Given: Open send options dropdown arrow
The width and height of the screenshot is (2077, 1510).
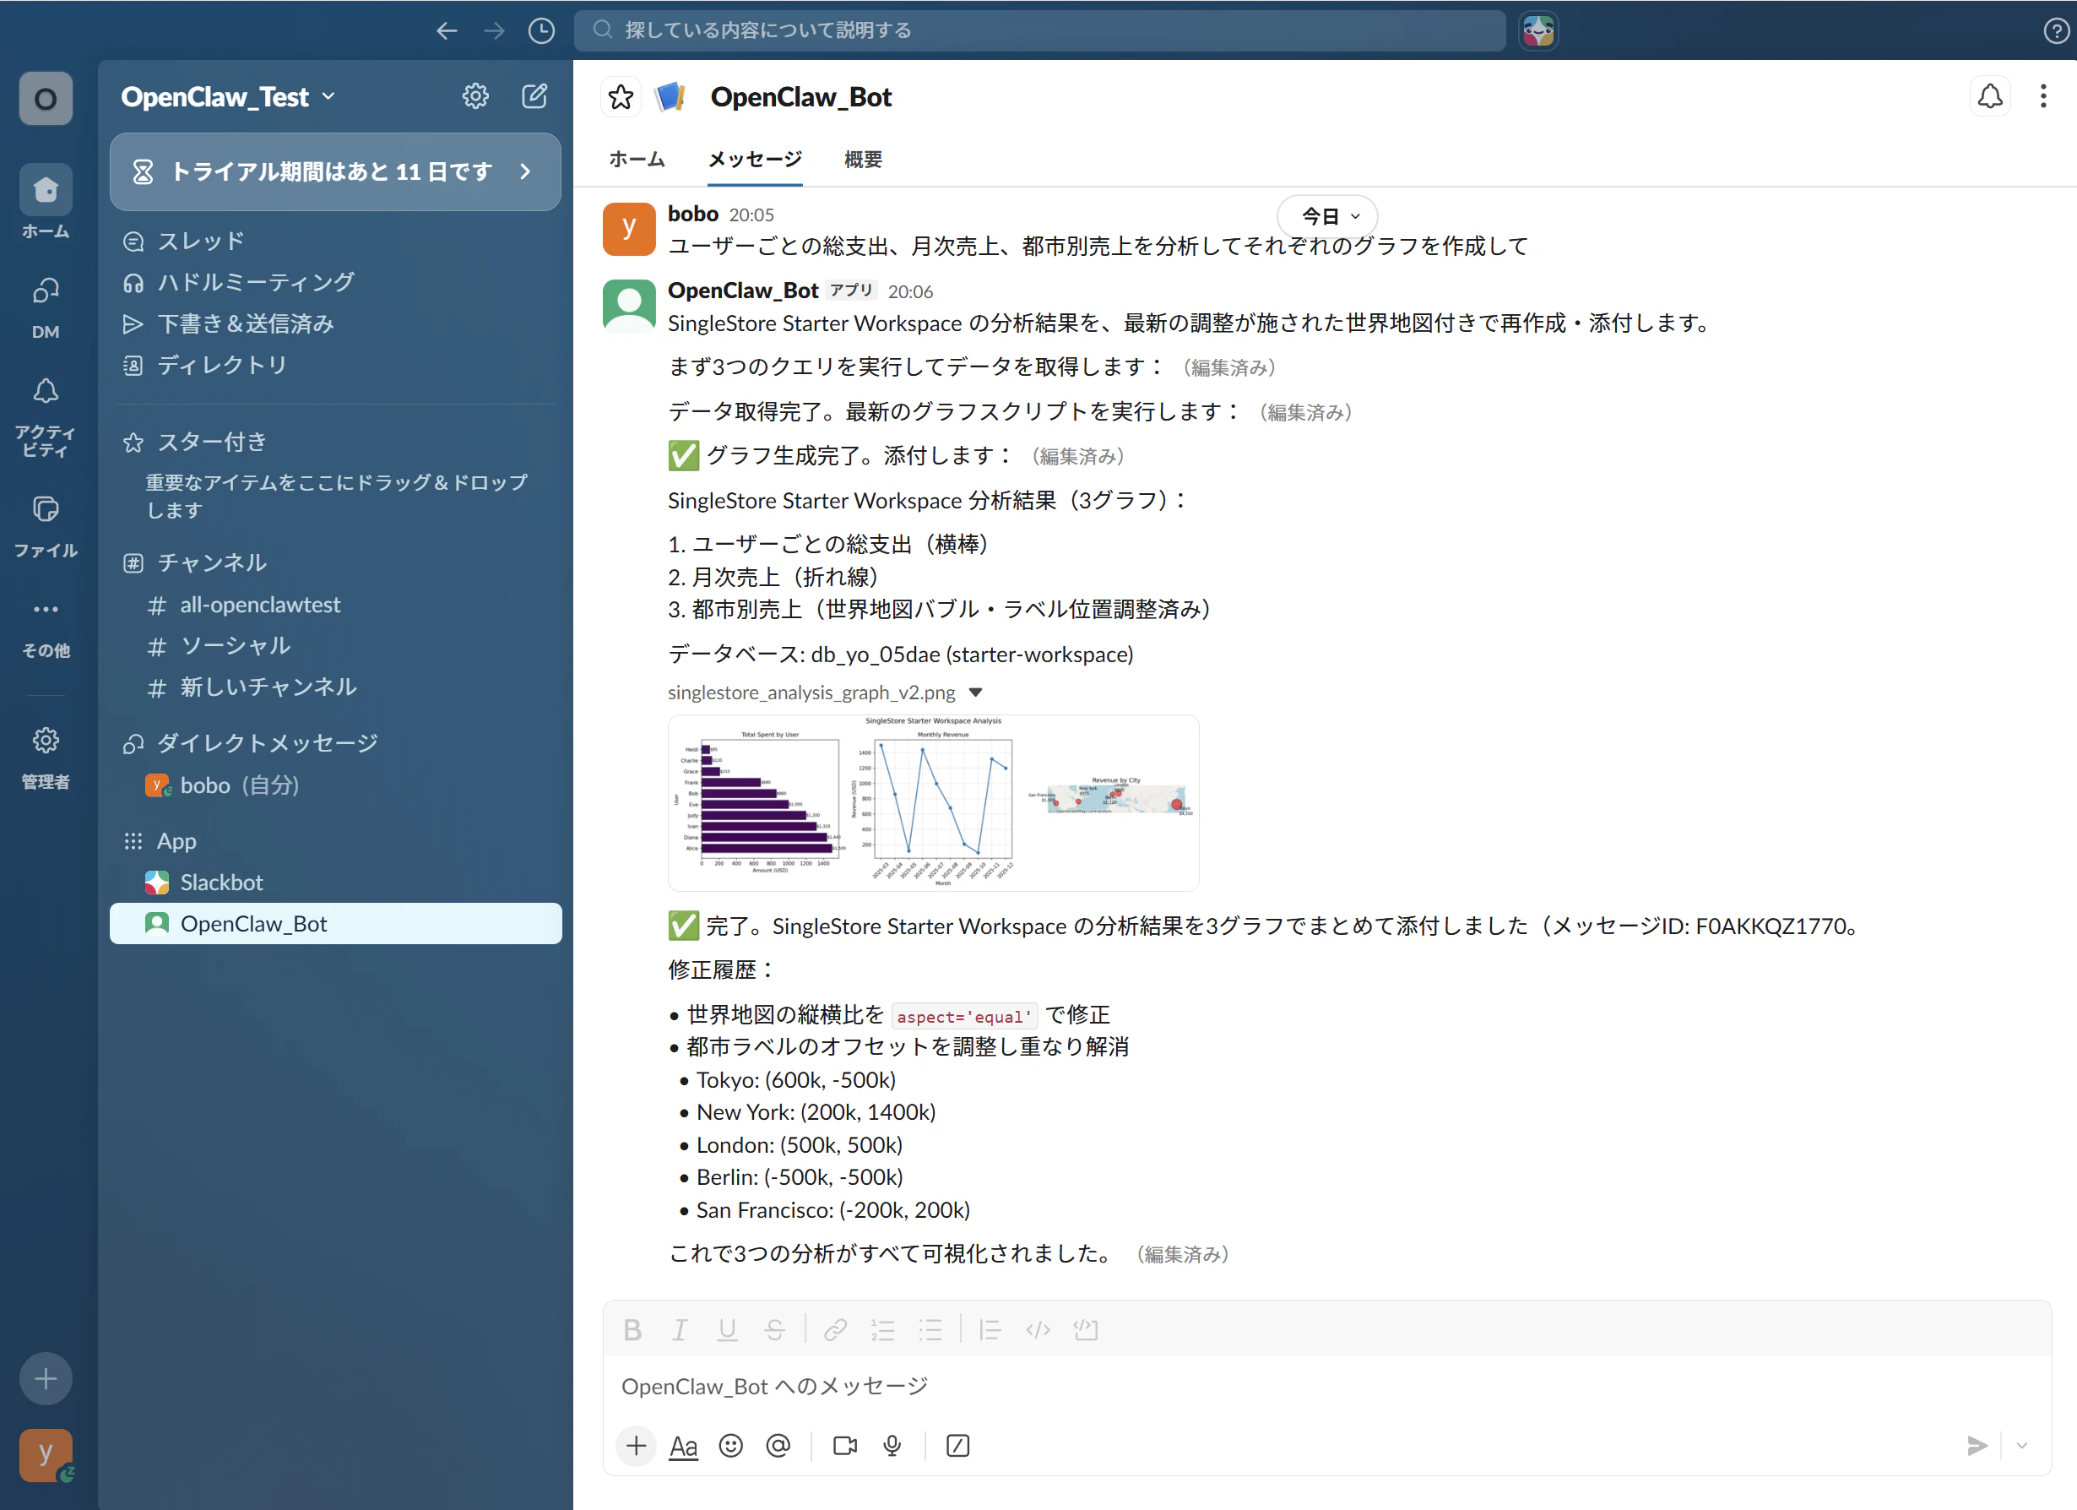Looking at the screenshot, I should pyautogui.click(x=2022, y=1446).
